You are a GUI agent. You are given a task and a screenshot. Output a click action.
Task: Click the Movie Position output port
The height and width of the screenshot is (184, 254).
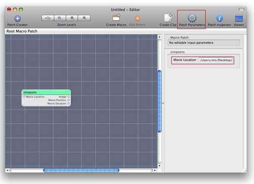(x=69, y=100)
